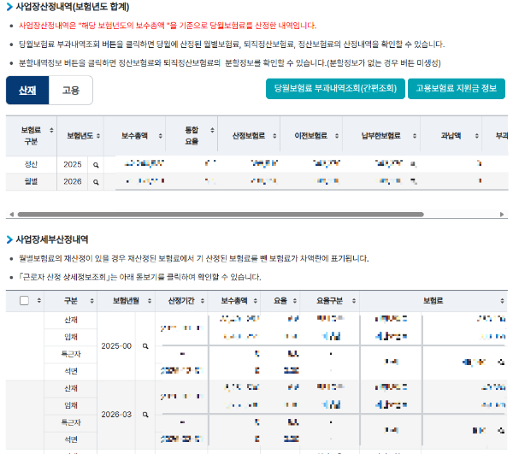Click the 2026 year cell
This screenshot has width=513, height=454.
(73, 181)
